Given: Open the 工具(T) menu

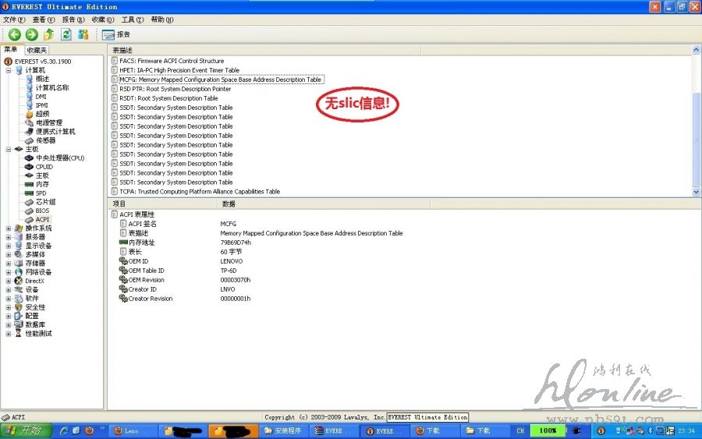Looking at the screenshot, I should click(x=133, y=19).
